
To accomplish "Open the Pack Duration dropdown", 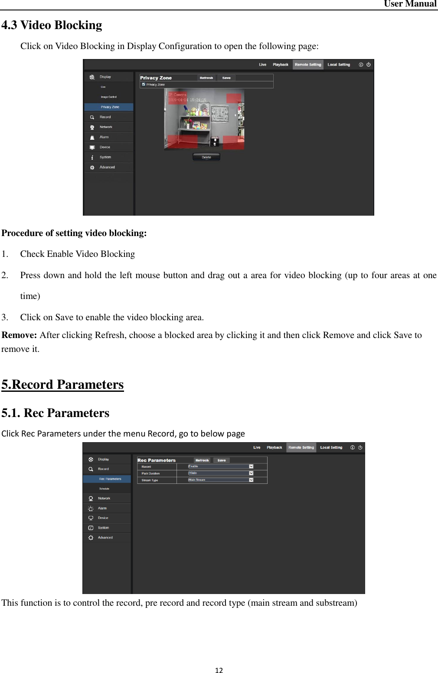I will coord(251,473).
